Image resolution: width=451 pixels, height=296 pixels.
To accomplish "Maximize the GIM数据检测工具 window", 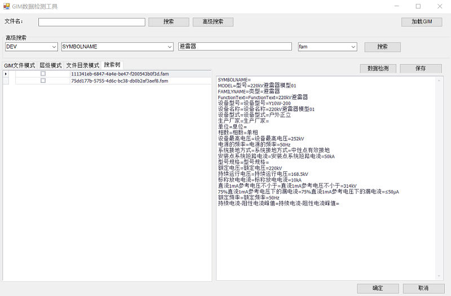I will 418,6.
